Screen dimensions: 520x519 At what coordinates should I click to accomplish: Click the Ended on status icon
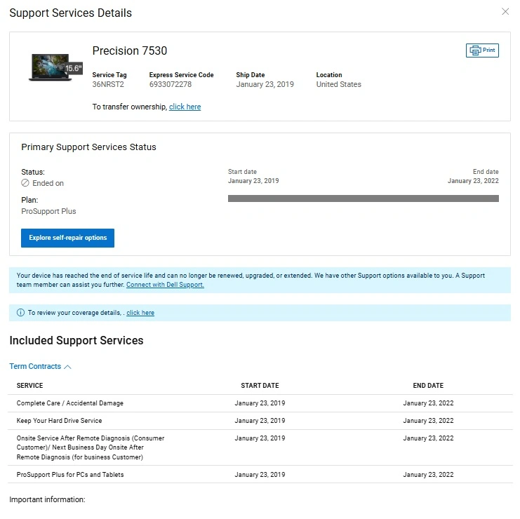click(25, 183)
